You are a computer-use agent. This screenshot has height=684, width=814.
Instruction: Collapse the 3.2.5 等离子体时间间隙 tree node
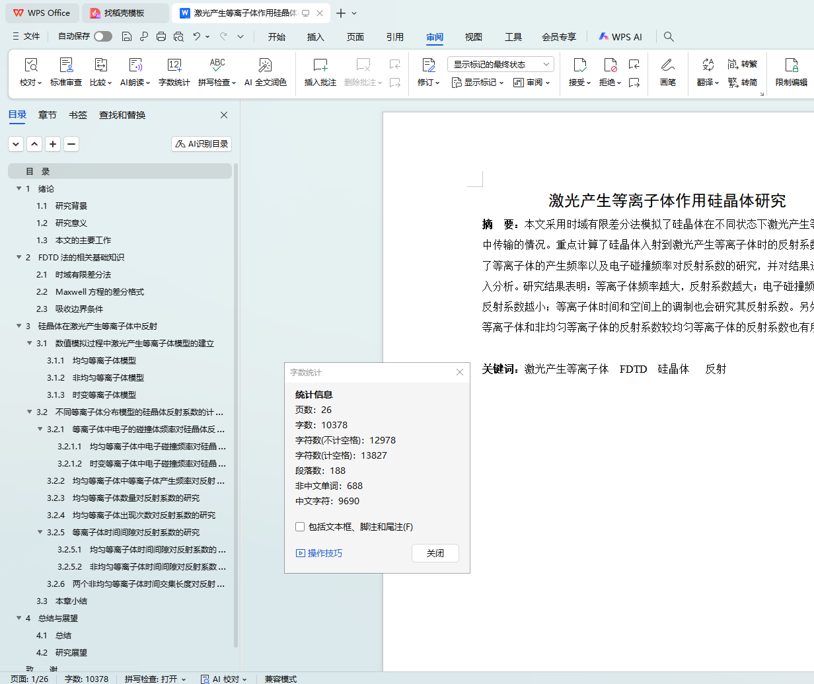(40, 532)
